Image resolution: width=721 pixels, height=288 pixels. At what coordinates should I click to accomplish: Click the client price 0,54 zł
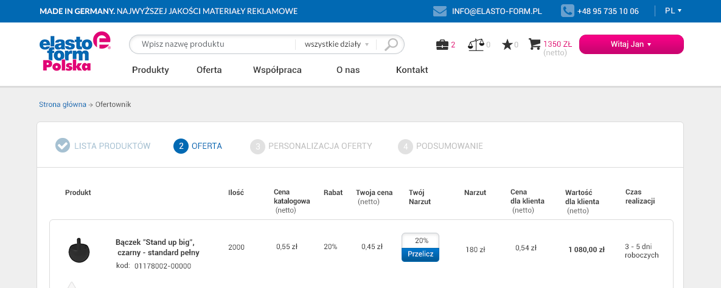[526, 248]
